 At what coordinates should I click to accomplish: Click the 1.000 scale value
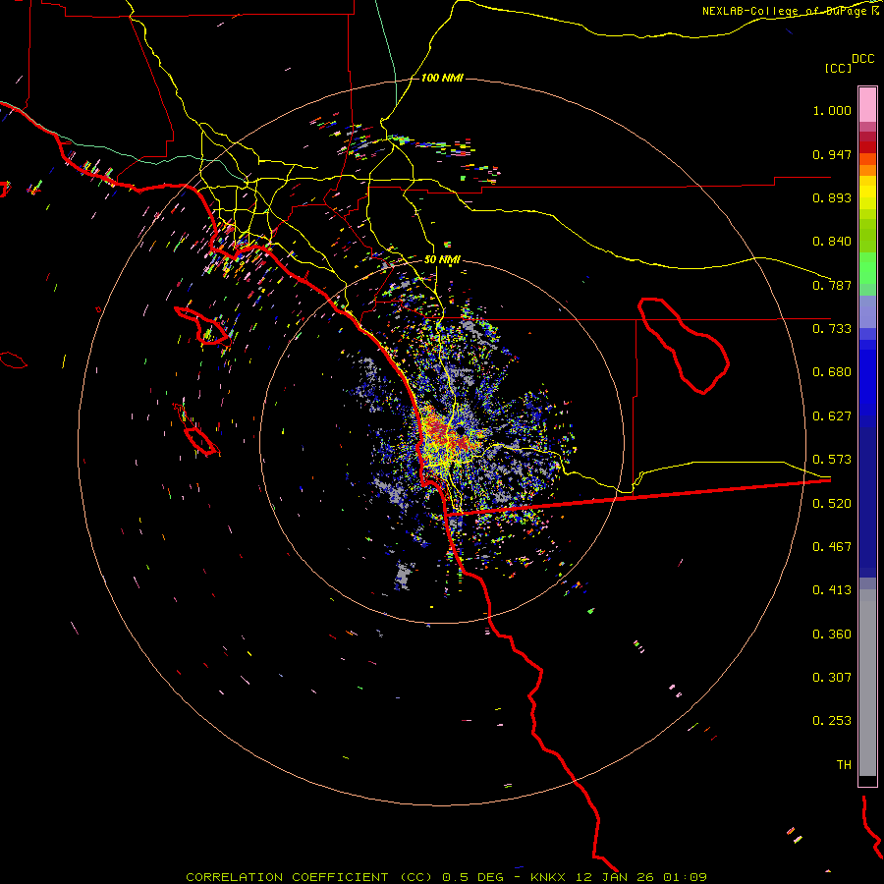click(832, 110)
